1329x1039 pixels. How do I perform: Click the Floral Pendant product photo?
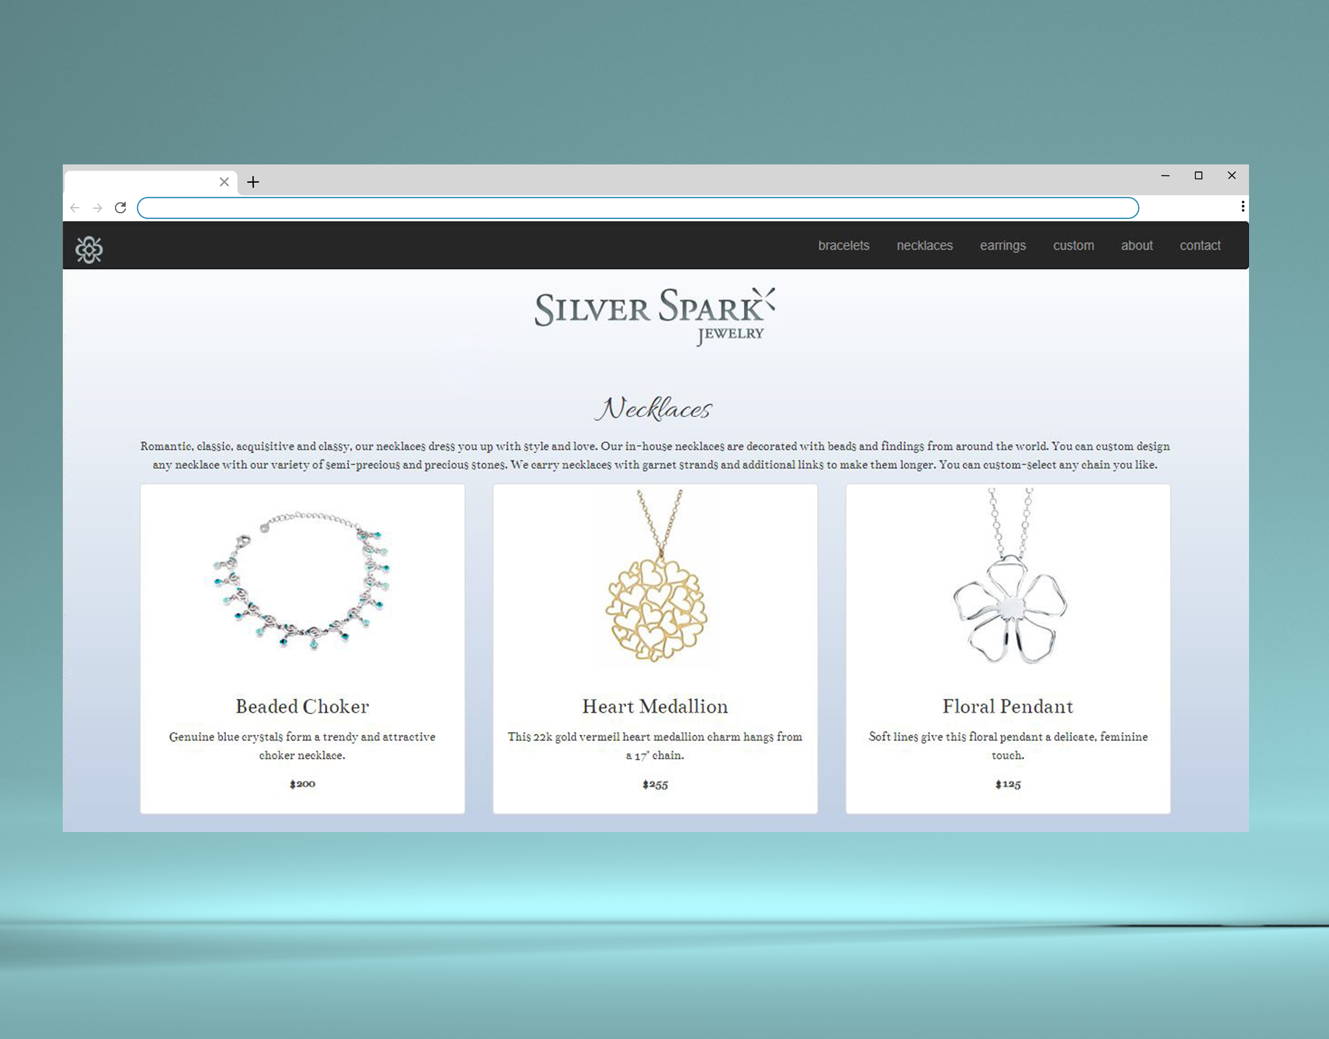1008,577
